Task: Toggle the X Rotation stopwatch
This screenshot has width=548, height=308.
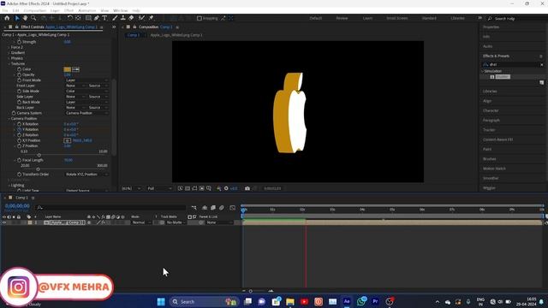Action: tap(19, 124)
